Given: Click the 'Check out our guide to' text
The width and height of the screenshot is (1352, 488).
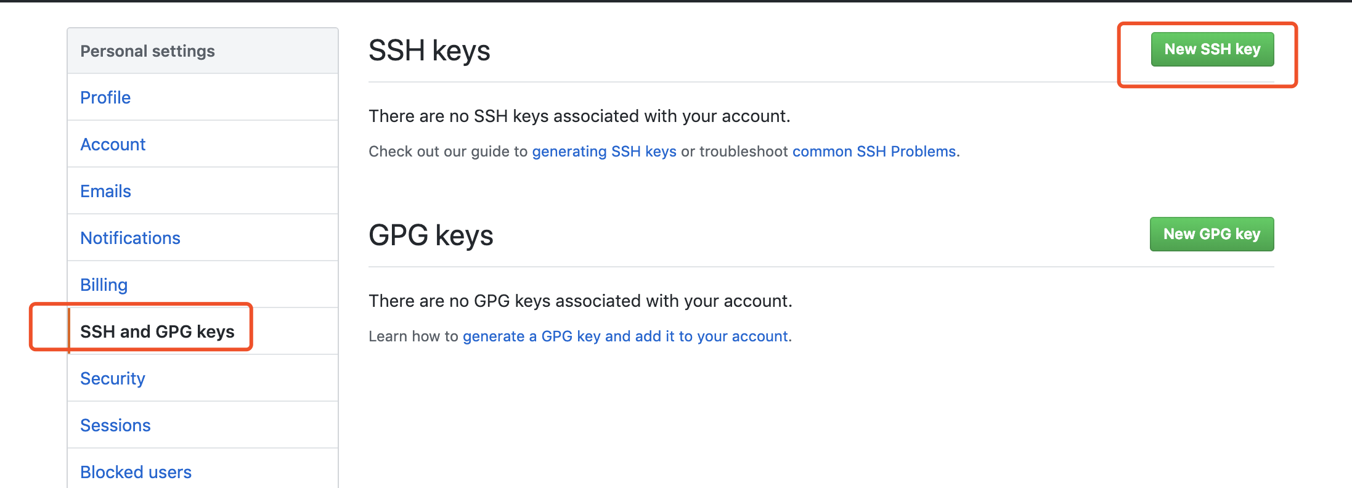Looking at the screenshot, I should tap(448, 152).
